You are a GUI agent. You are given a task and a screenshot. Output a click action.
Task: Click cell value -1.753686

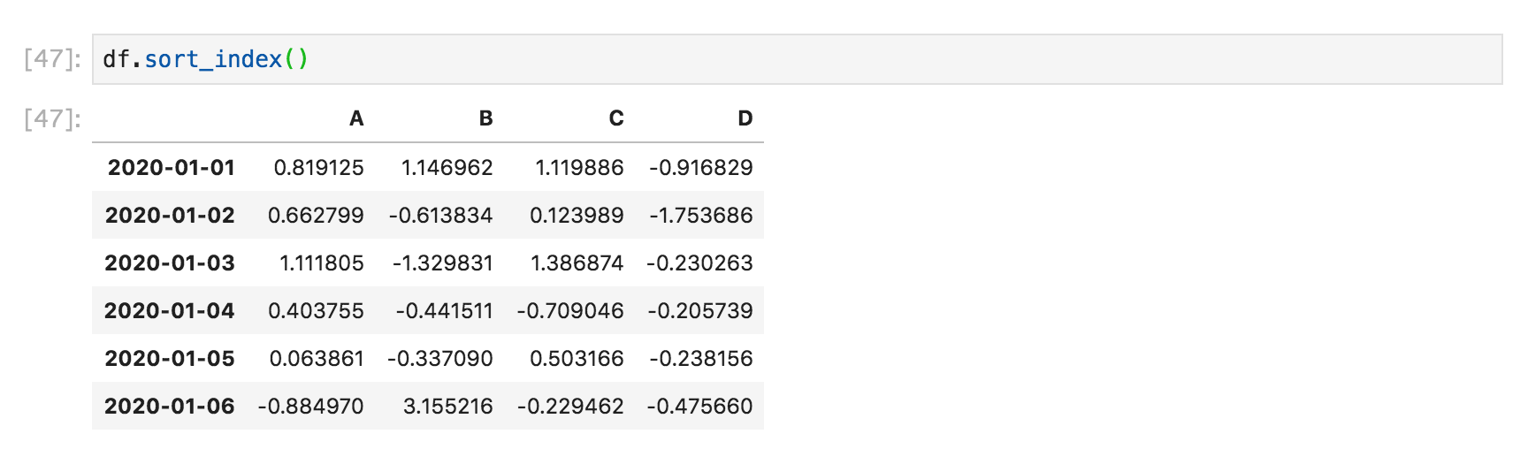point(700,216)
